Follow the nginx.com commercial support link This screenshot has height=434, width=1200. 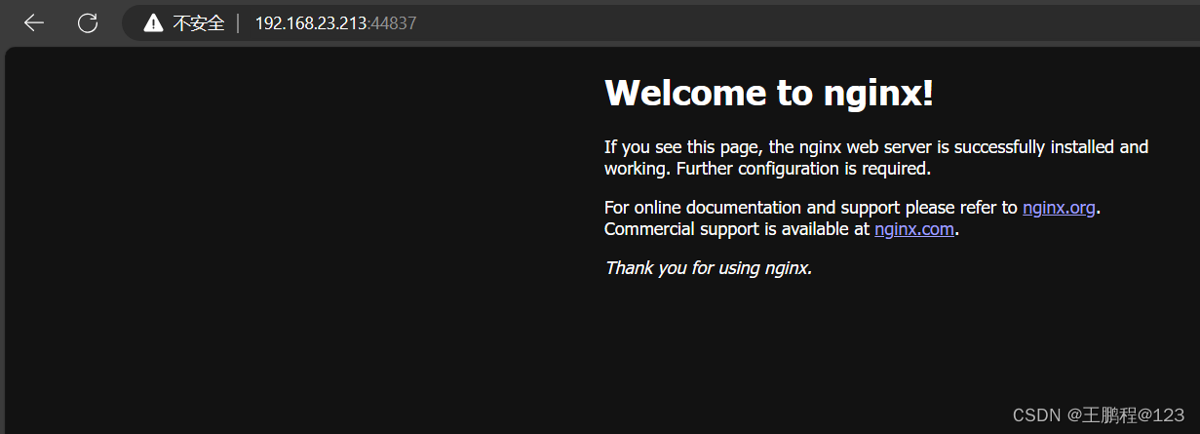point(914,229)
